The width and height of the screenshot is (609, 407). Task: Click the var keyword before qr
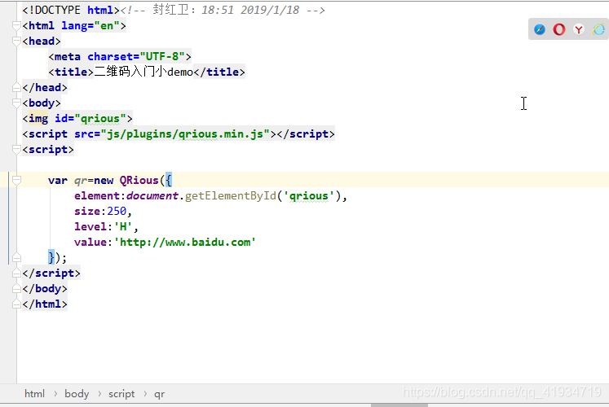click(x=58, y=181)
